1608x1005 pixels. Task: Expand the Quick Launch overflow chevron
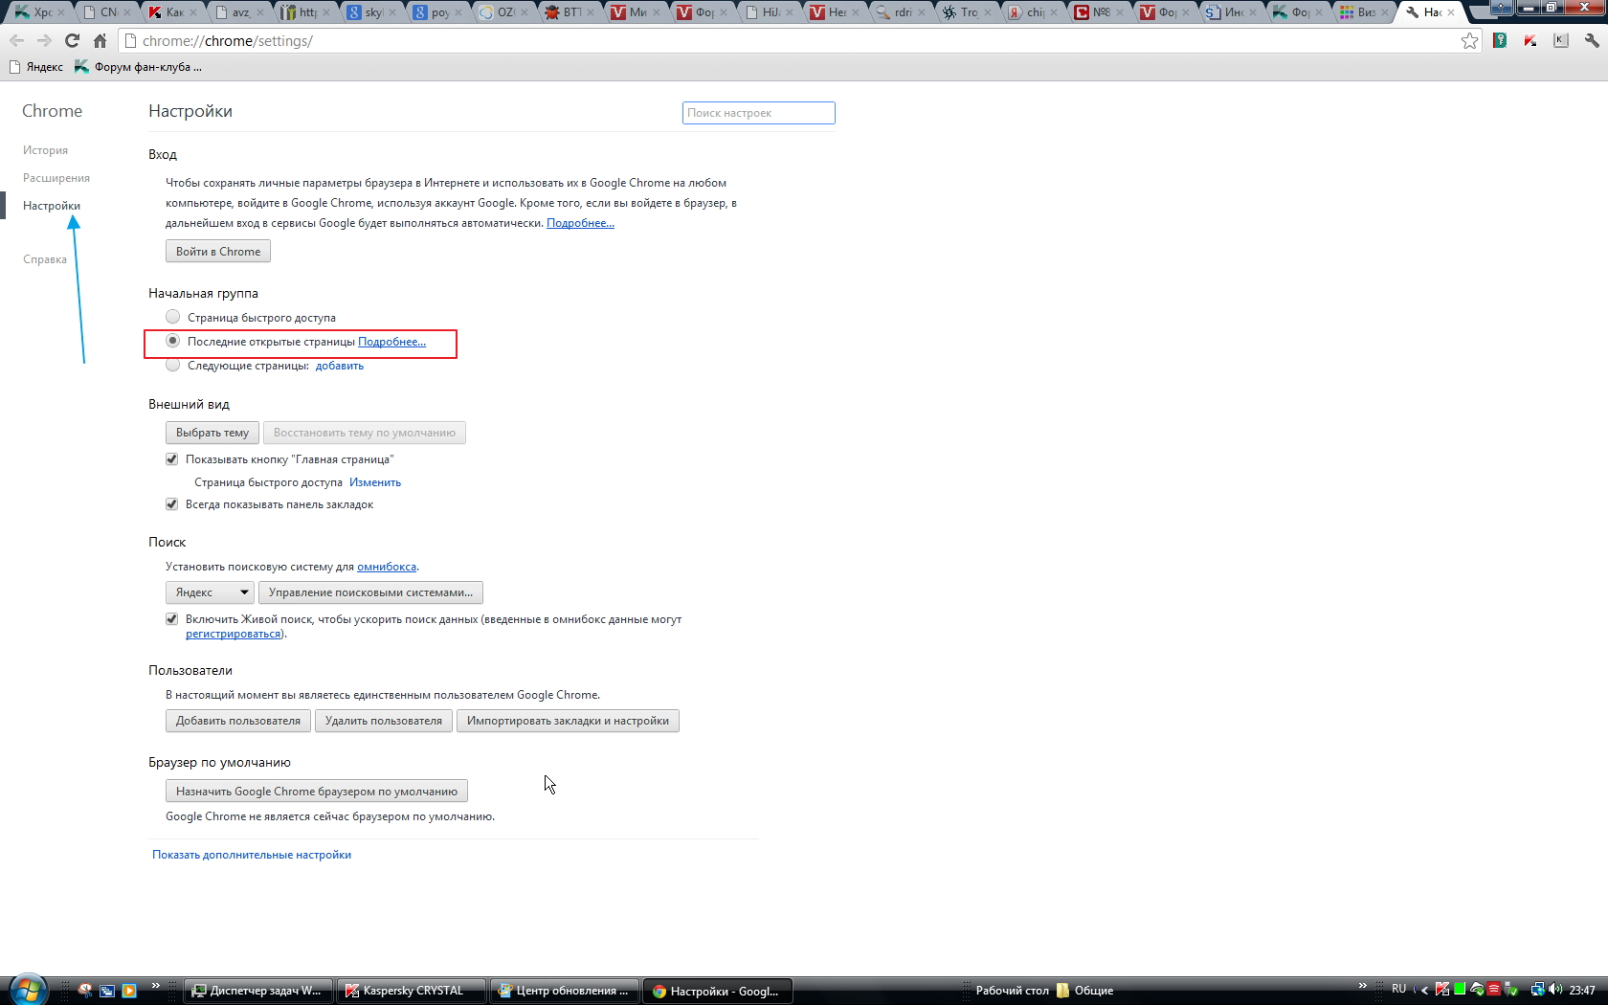click(x=156, y=986)
